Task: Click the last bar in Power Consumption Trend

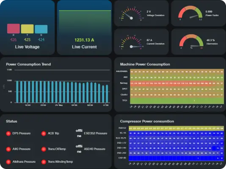Action: click(x=107, y=94)
